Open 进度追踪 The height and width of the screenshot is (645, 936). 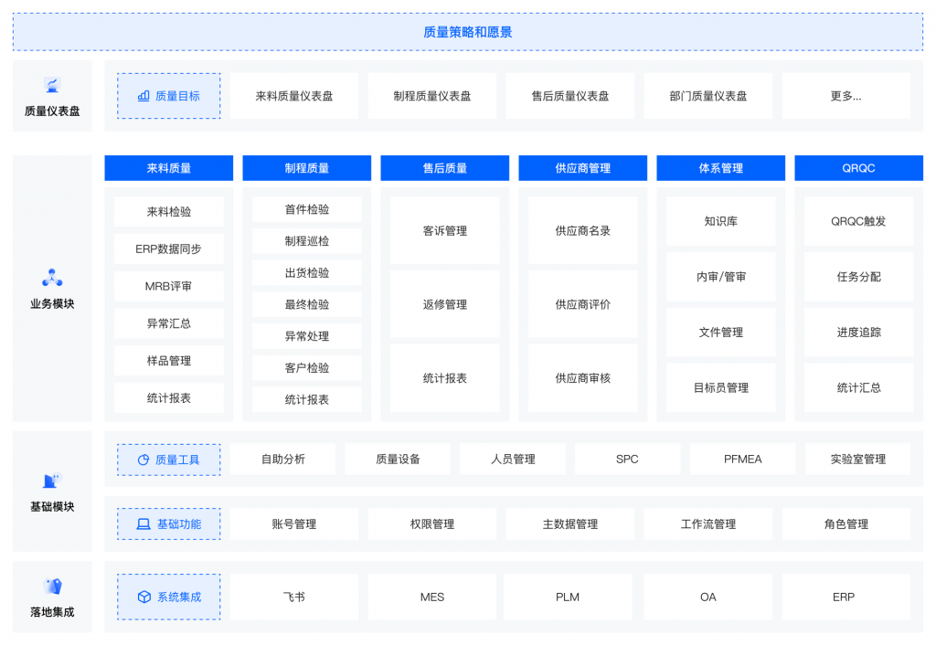coord(858,333)
